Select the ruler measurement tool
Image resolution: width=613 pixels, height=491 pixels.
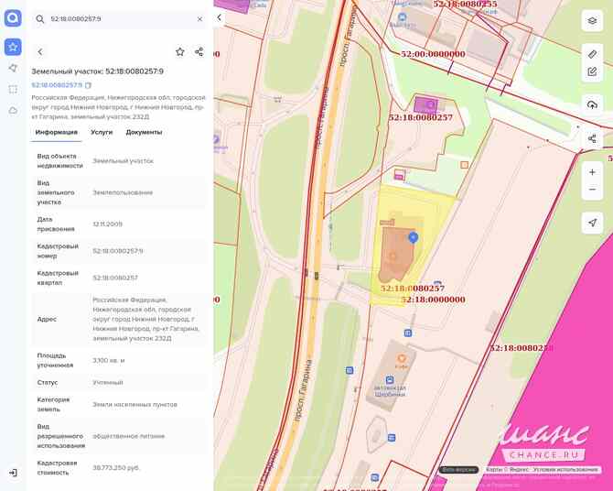tap(592, 54)
